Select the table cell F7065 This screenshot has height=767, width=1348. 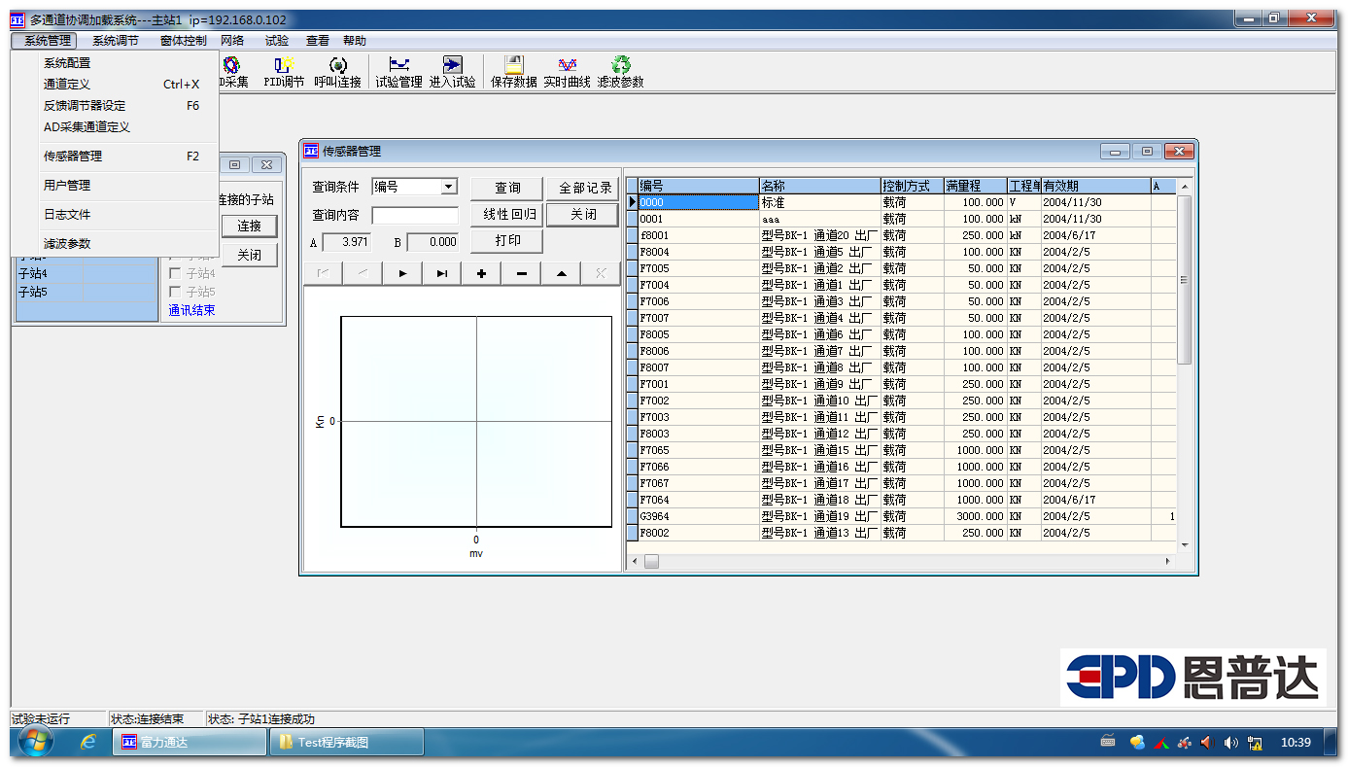click(x=698, y=450)
